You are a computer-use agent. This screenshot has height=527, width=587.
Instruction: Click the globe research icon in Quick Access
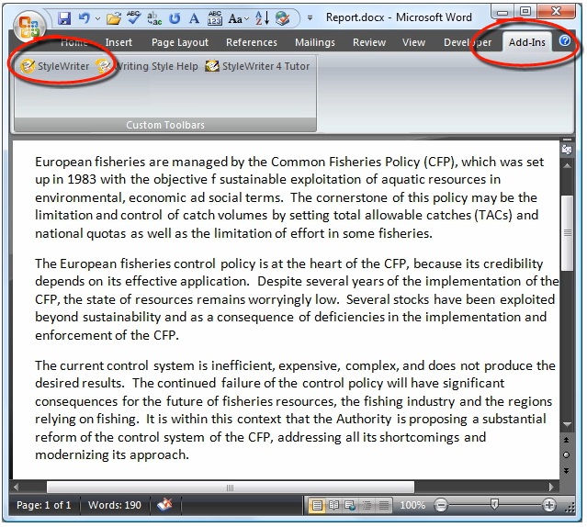(x=282, y=18)
